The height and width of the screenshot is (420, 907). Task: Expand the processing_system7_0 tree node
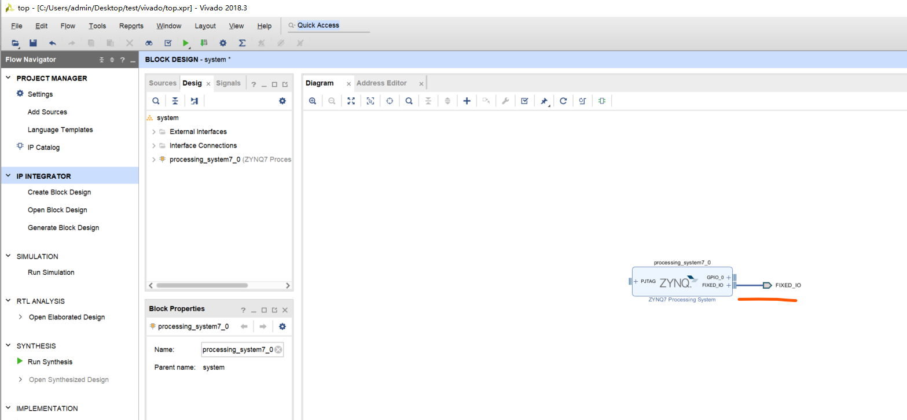pyautogui.click(x=153, y=160)
